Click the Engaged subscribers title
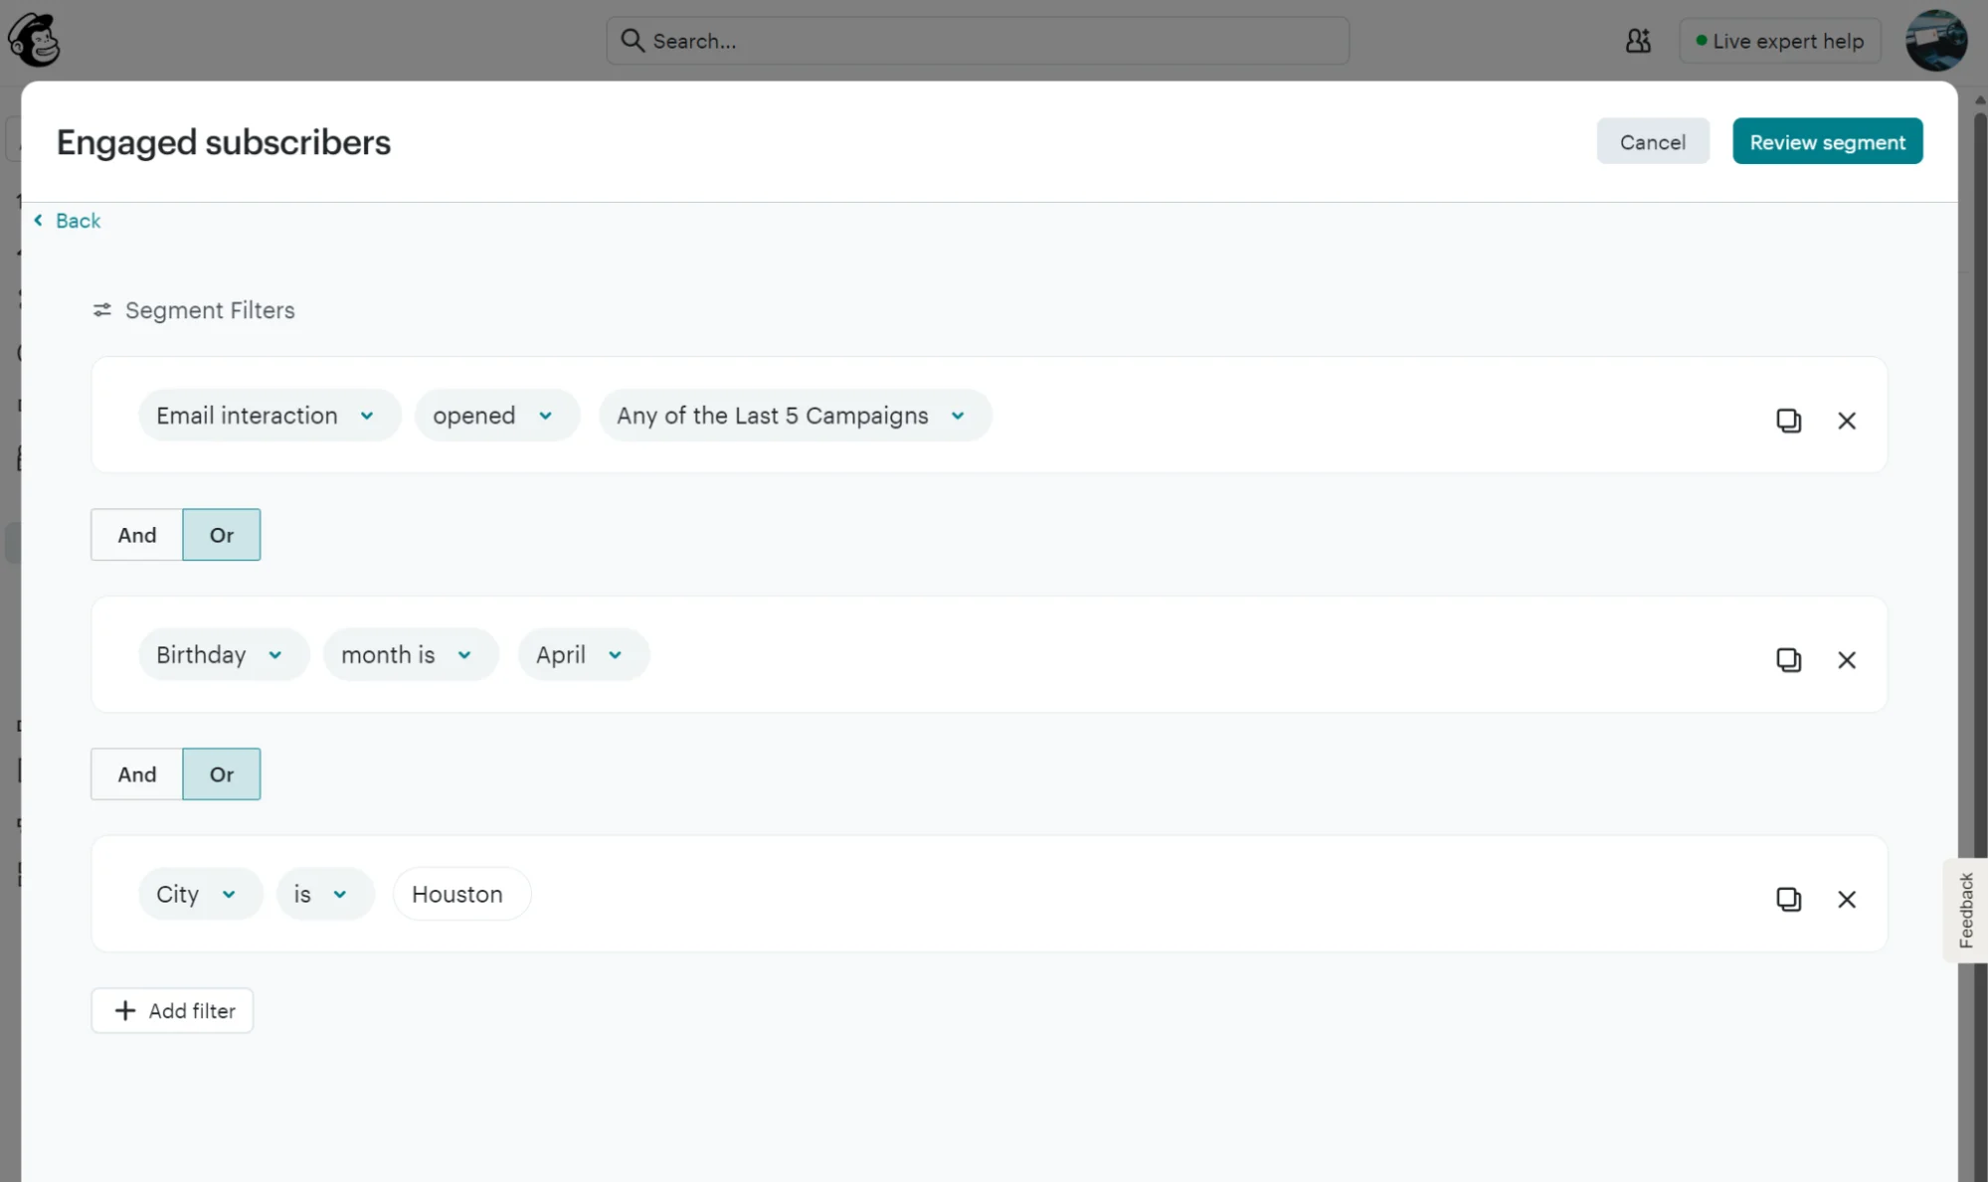Screen dimensions: 1988x1182 coord(224,142)
